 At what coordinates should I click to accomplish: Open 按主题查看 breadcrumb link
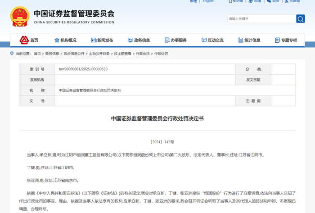click(x=123, y=54)
